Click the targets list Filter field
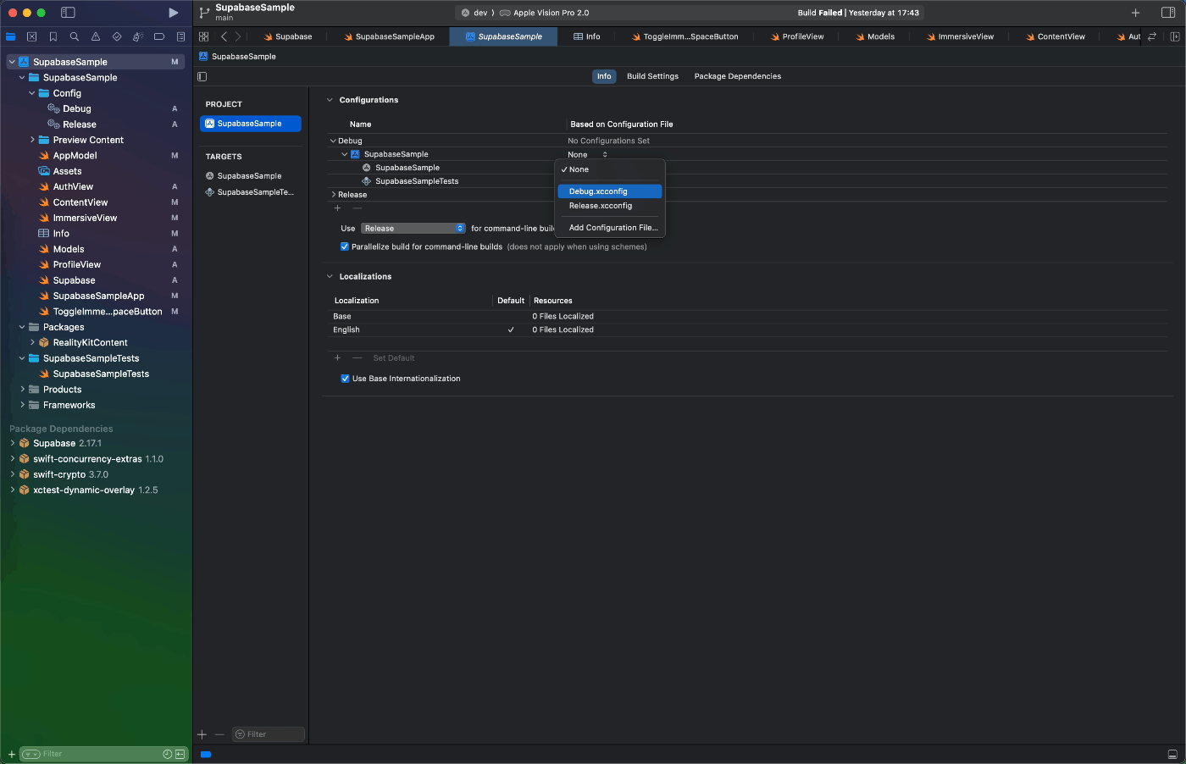The width and height of the screenshot is (1186, 764). click(269, 734)
